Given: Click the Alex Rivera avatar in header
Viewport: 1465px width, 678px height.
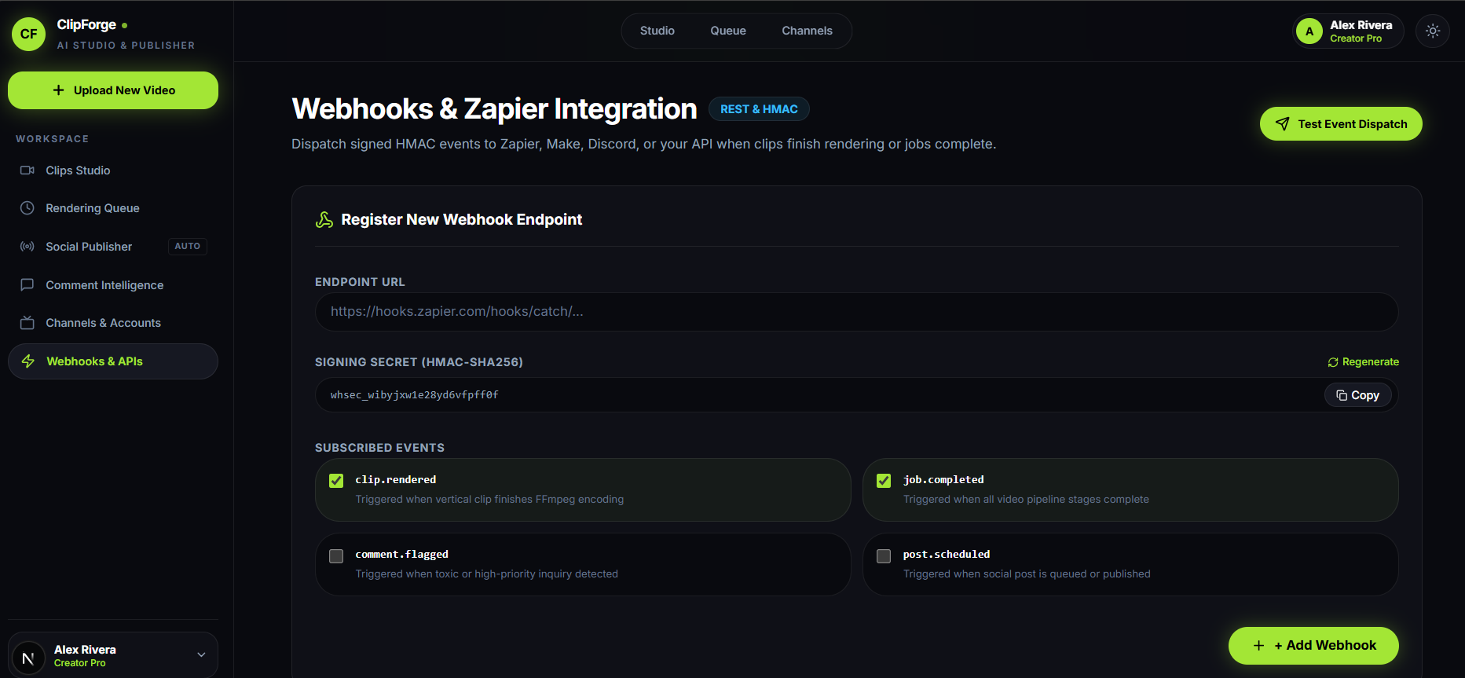Looking at the screenshot, I should click(1309, 31).
